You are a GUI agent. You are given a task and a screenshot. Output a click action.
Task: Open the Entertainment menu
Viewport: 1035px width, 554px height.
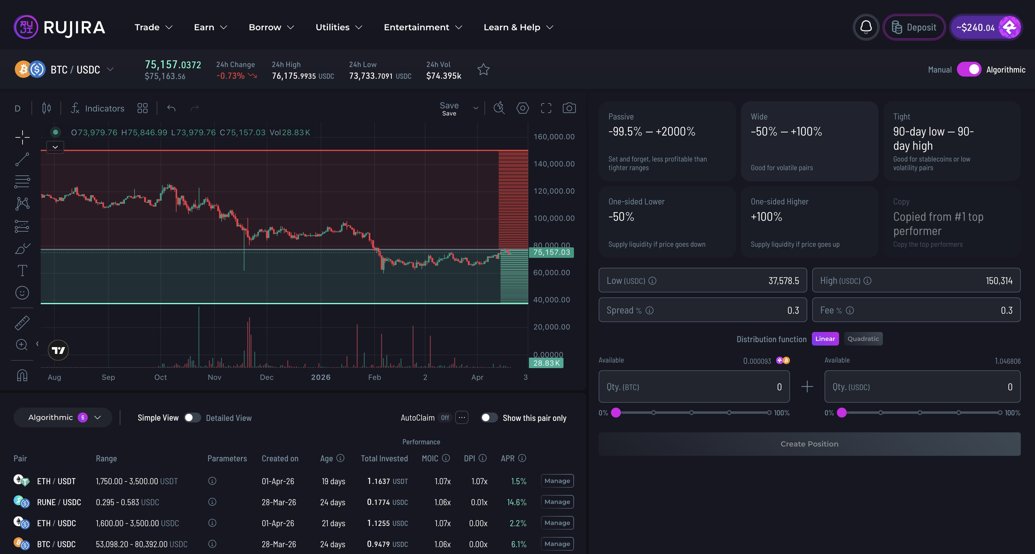click(423, 27)
